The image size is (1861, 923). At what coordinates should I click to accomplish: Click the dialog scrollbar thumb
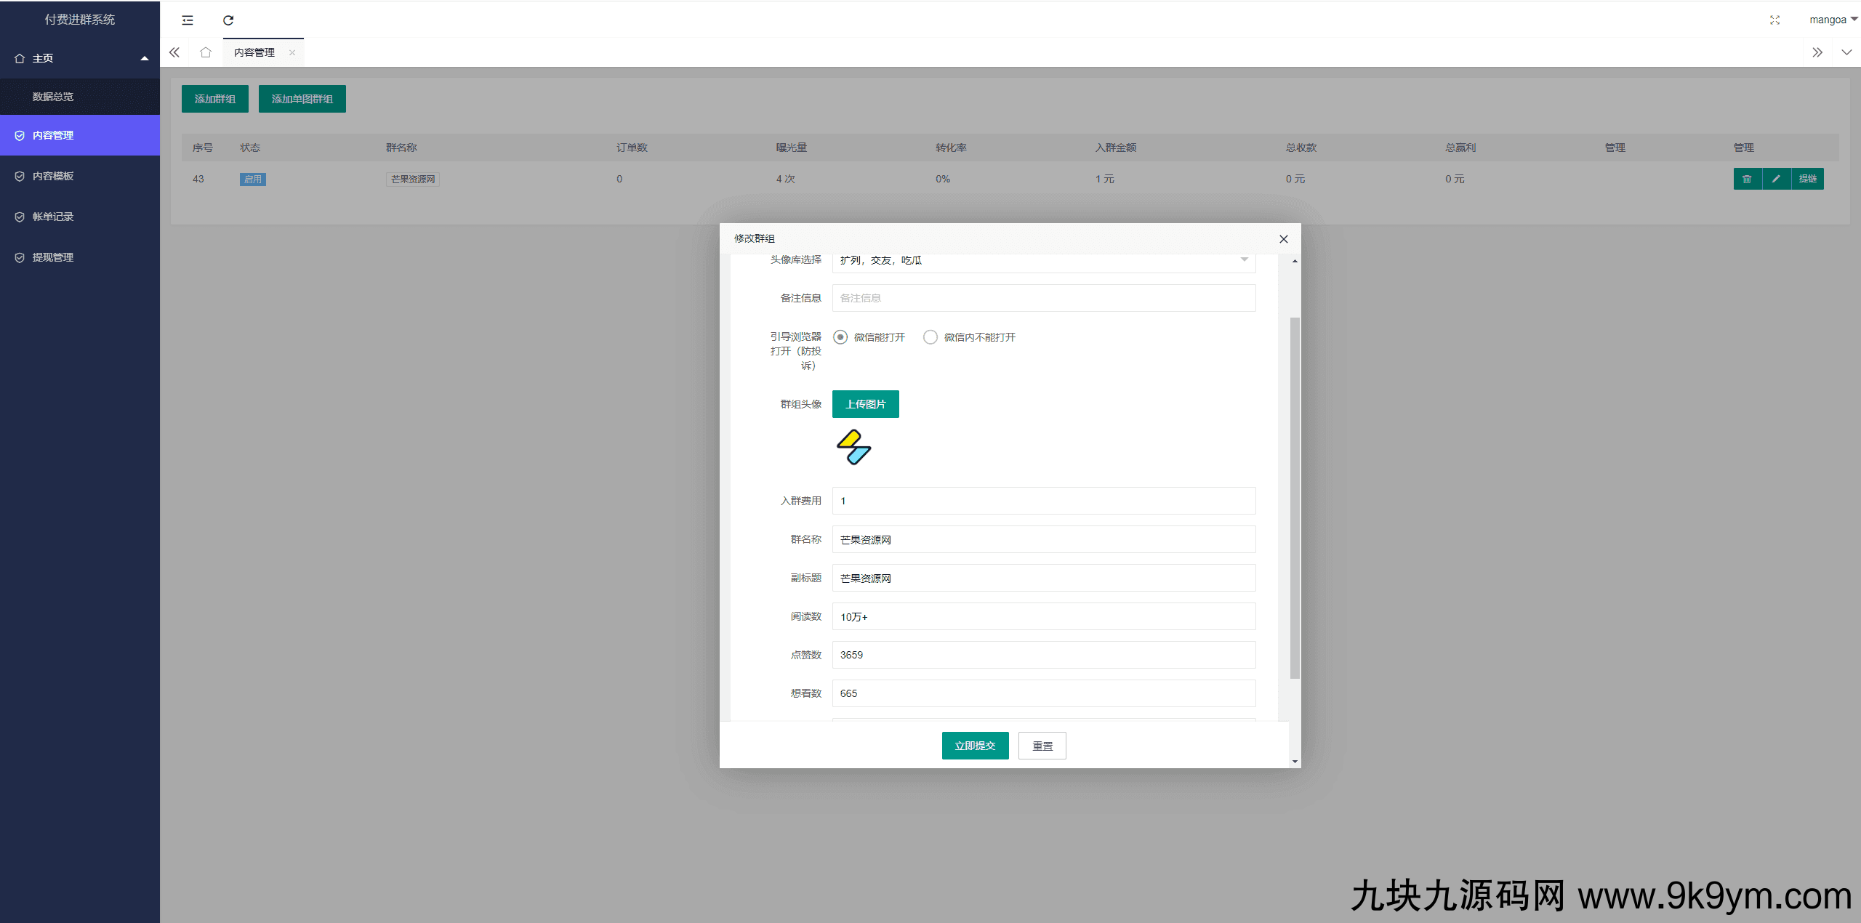pyautogui.click(x=1295, y=498)
